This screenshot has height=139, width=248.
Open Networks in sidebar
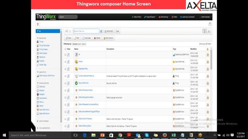(x=41, y=57)
